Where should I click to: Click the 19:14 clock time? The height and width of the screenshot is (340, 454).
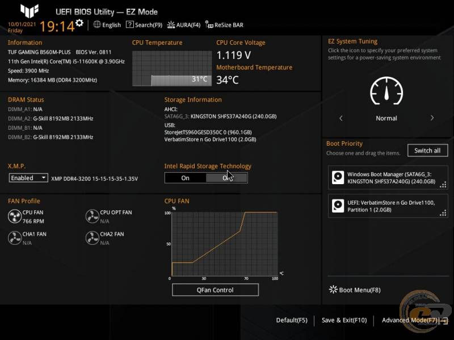57,26
